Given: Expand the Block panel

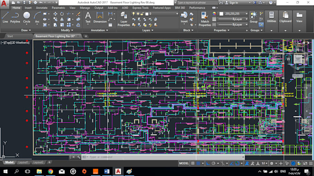Looking at the screenshot, I should click(188, 30).
